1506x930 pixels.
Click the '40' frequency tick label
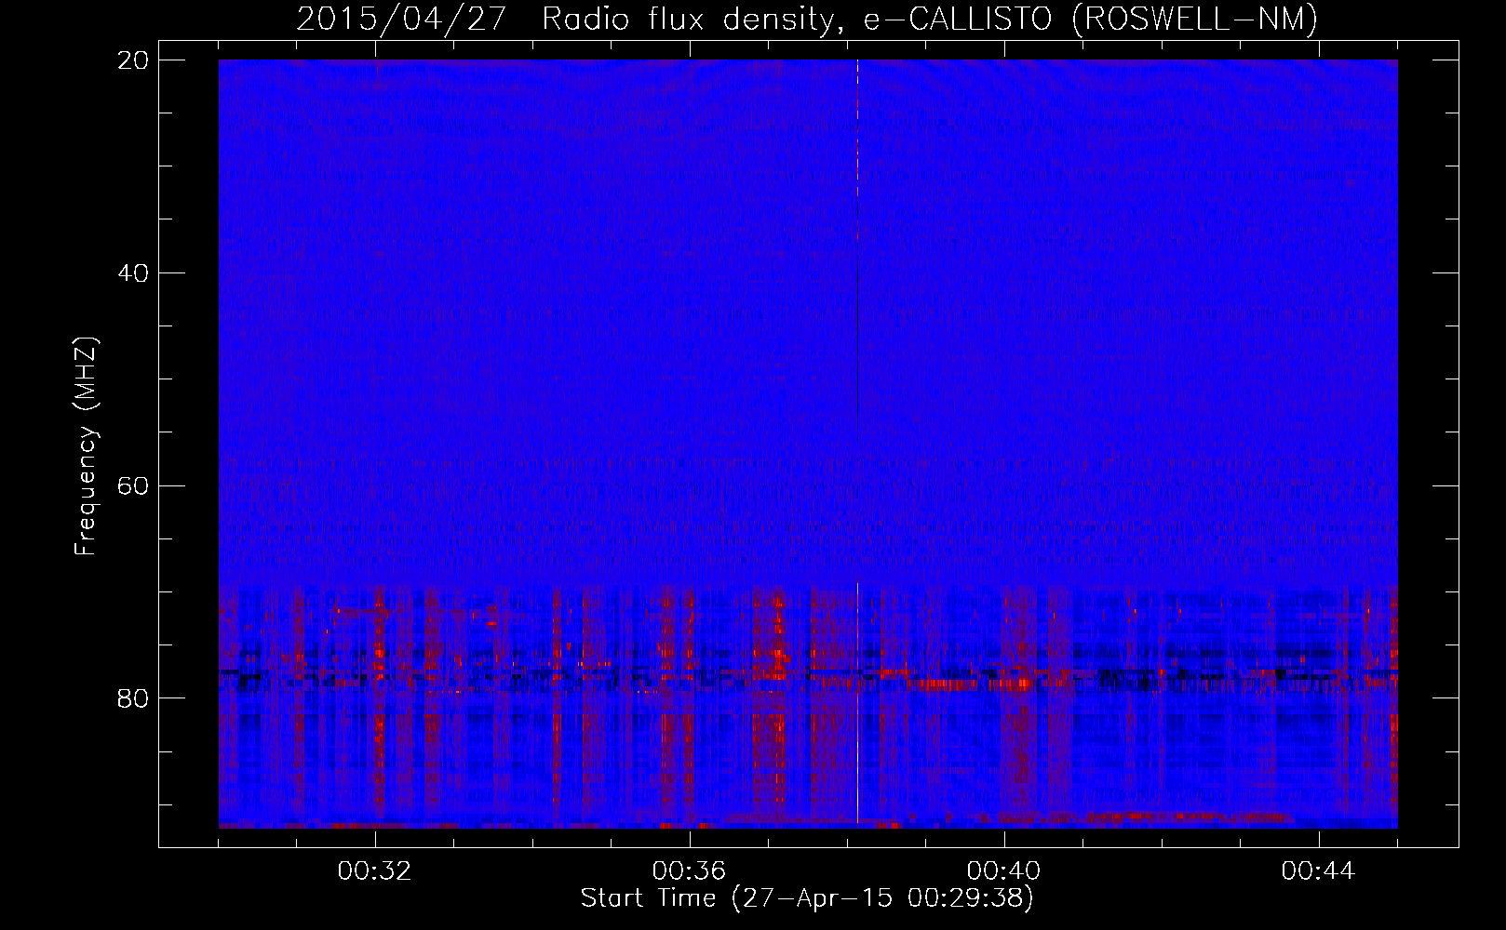point(133,273)
